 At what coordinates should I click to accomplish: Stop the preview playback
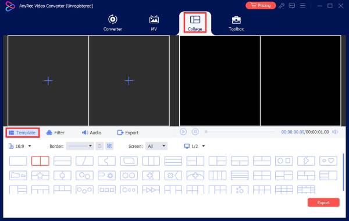pyautogui.click(x=195, y=132)
